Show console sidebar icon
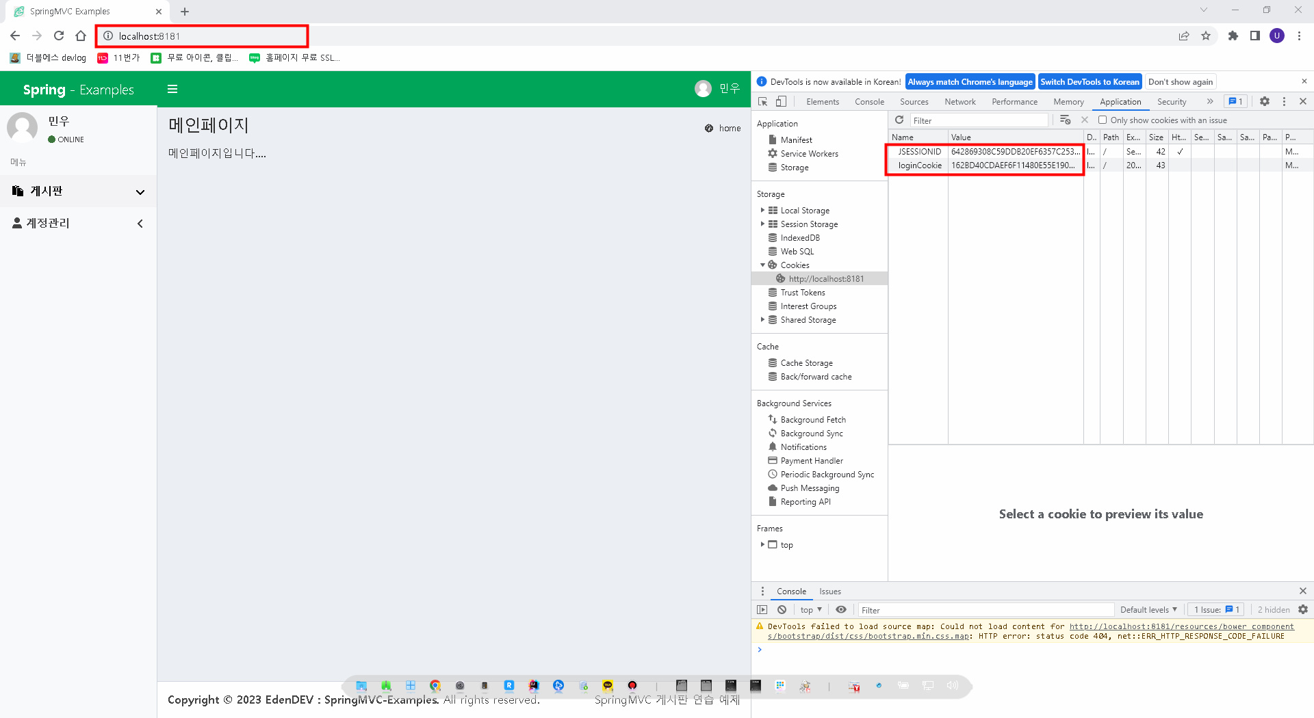 762,609
